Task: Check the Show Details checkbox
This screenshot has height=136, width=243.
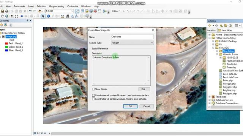Action: tap(93, 89)
